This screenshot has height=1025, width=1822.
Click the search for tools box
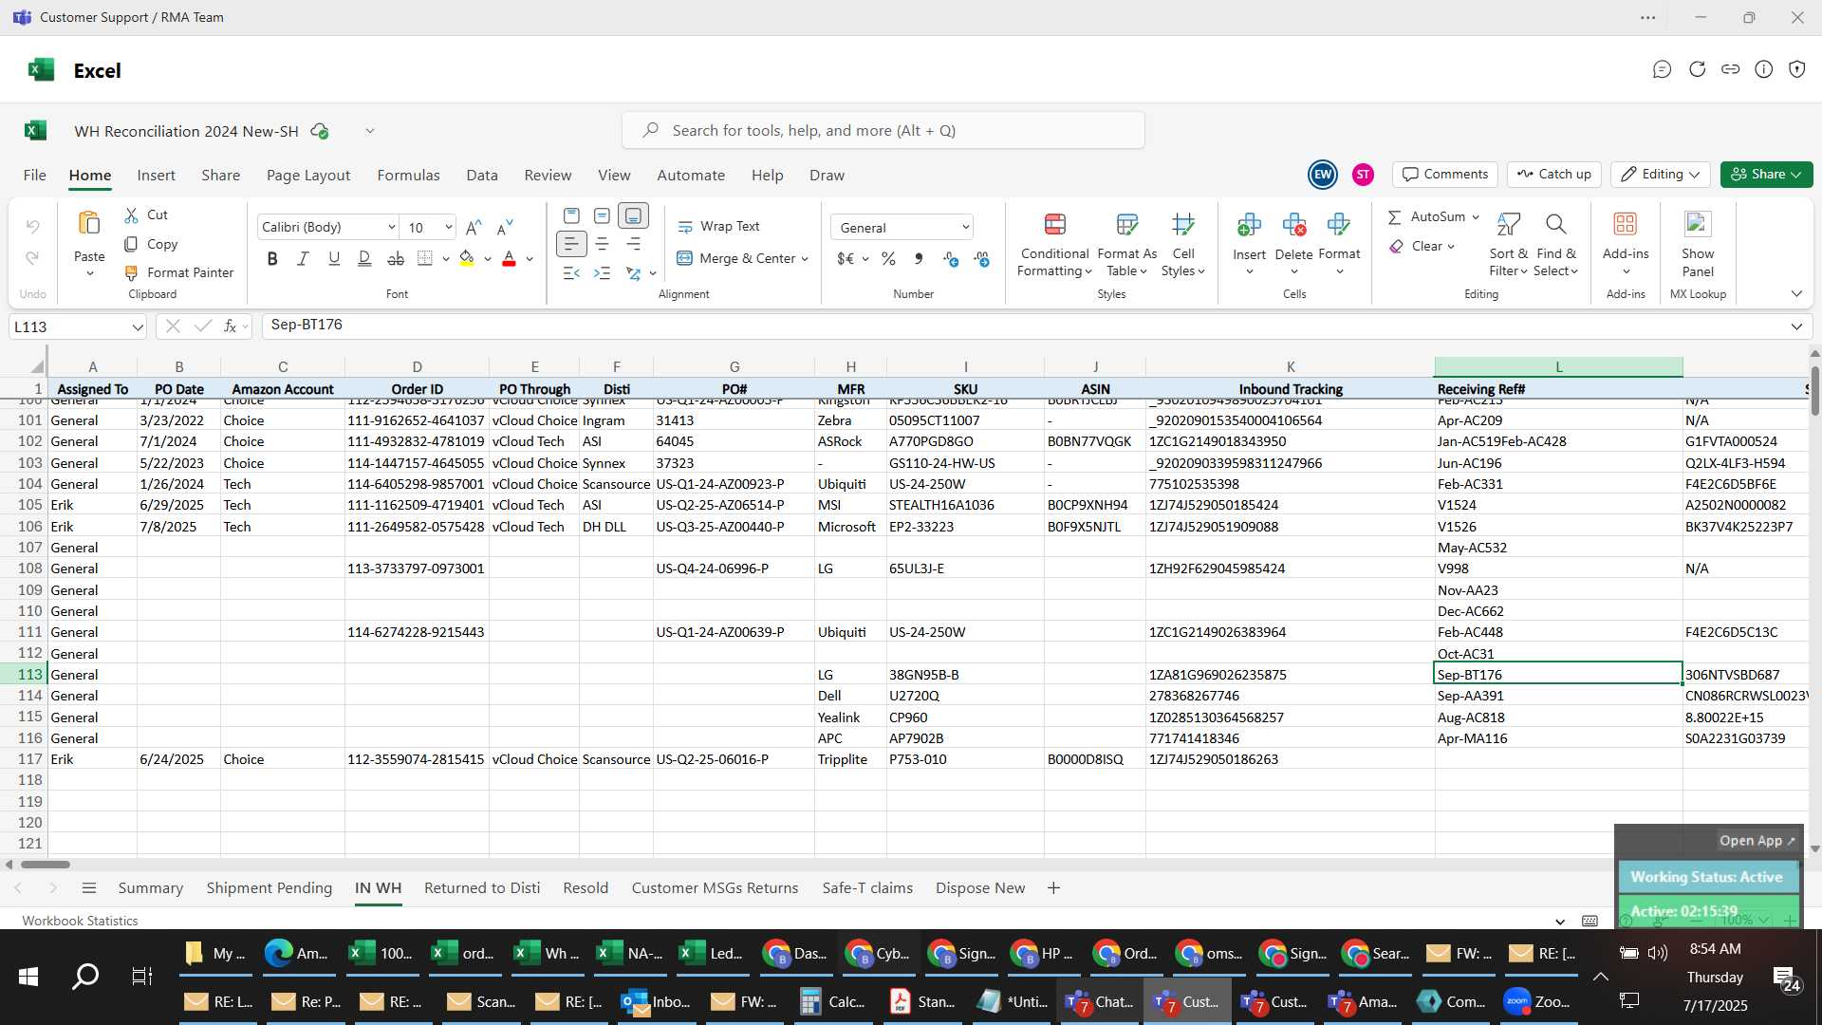pos(883,130)
